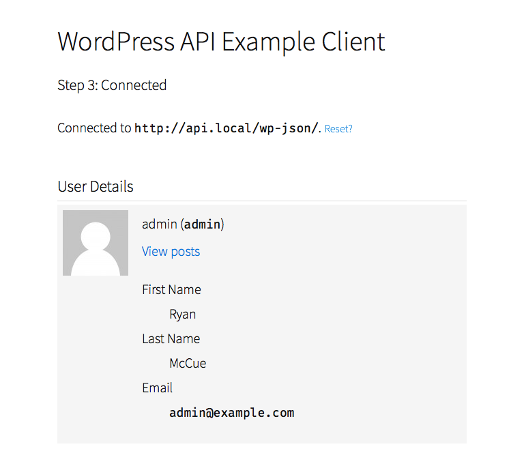This screenshot has height=451, width=524.
Task: Click the Last Name label
Action: (171, 338)
